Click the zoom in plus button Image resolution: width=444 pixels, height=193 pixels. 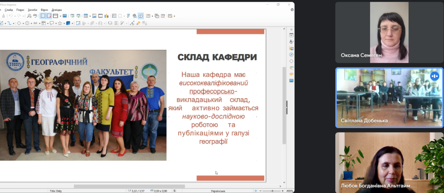click(283, 191)
